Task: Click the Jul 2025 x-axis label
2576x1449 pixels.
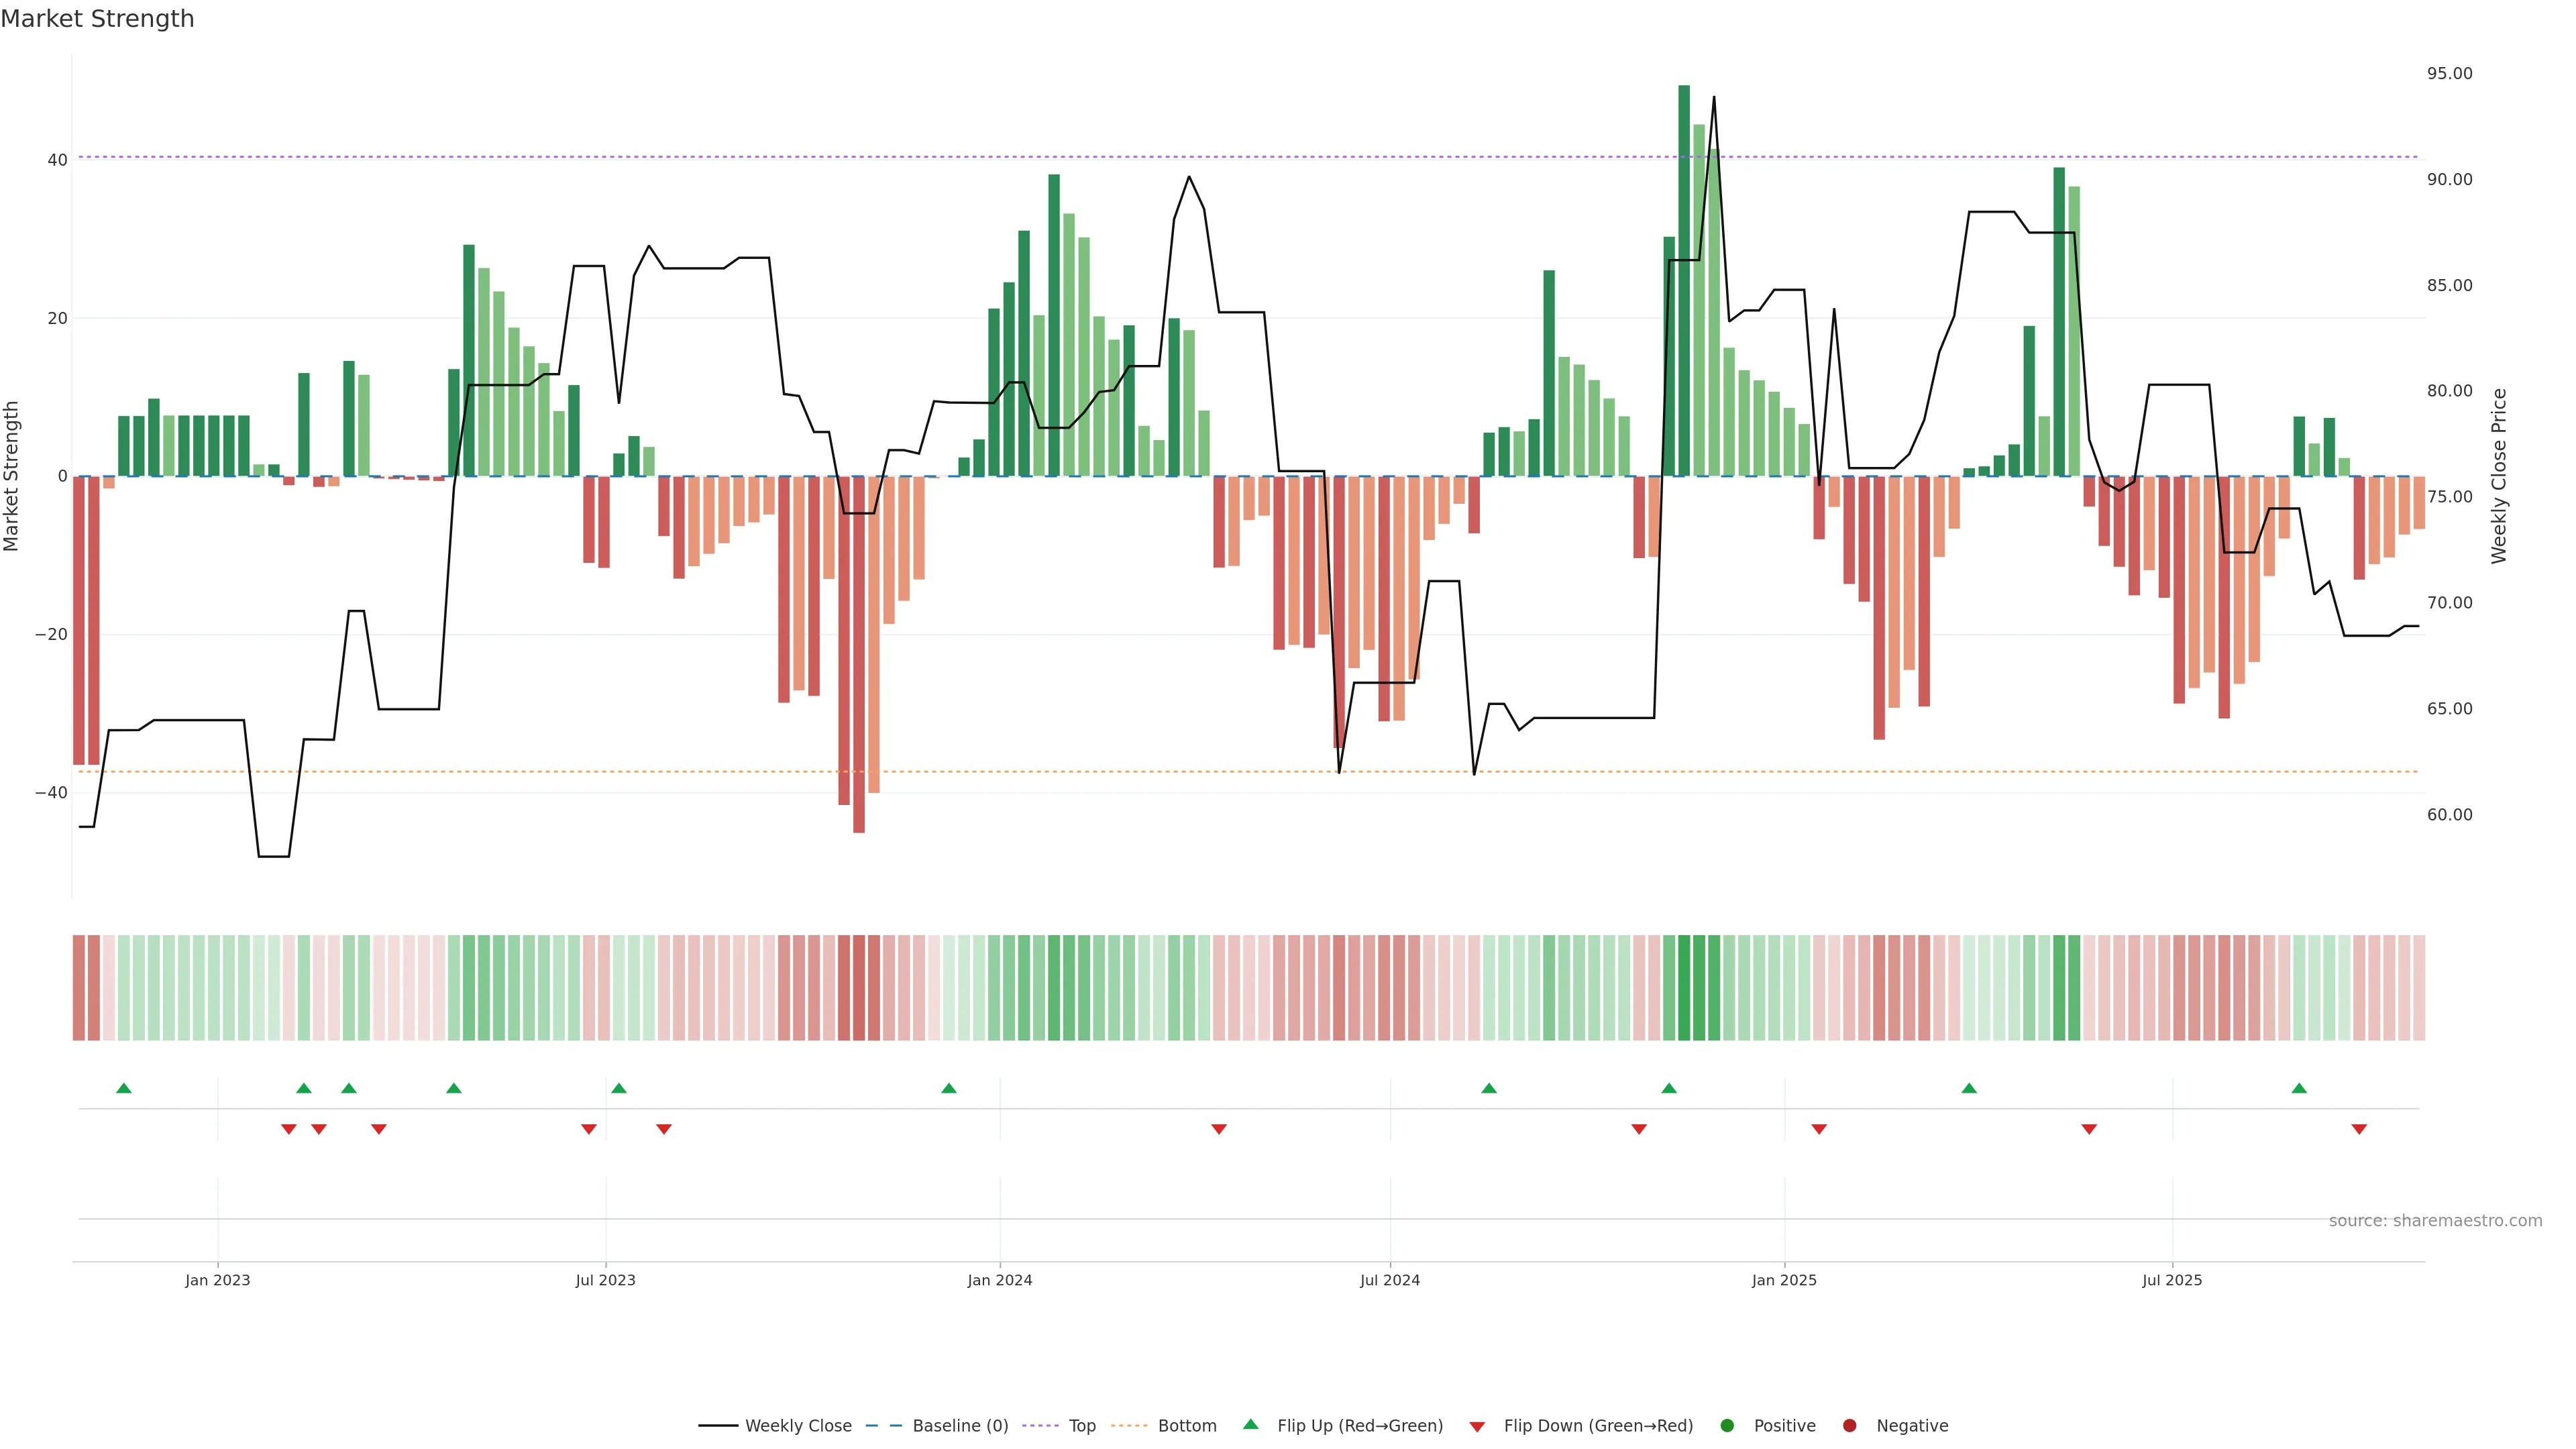Action: (x=2172, y=1280)
